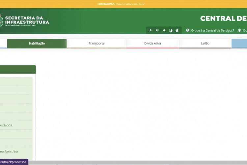
Task: Open the Leilão tab
Action: [x=205, y=43]
